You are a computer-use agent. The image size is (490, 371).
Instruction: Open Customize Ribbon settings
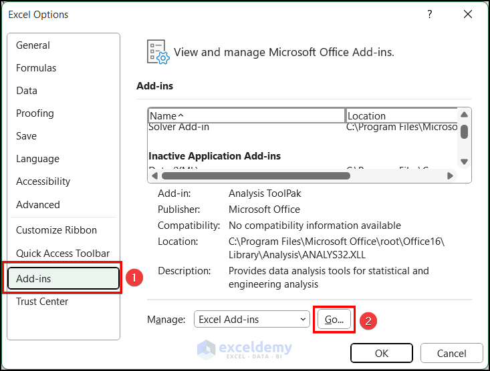[56, 230]
